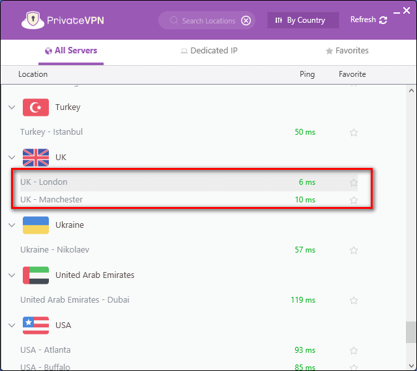Select the USA - Atlanta server

pos(189,350)
